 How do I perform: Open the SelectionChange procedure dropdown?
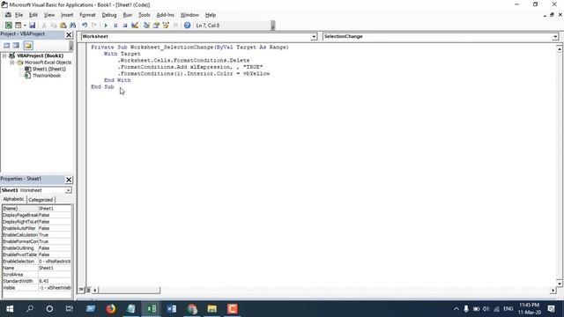(x=555, y=36)
